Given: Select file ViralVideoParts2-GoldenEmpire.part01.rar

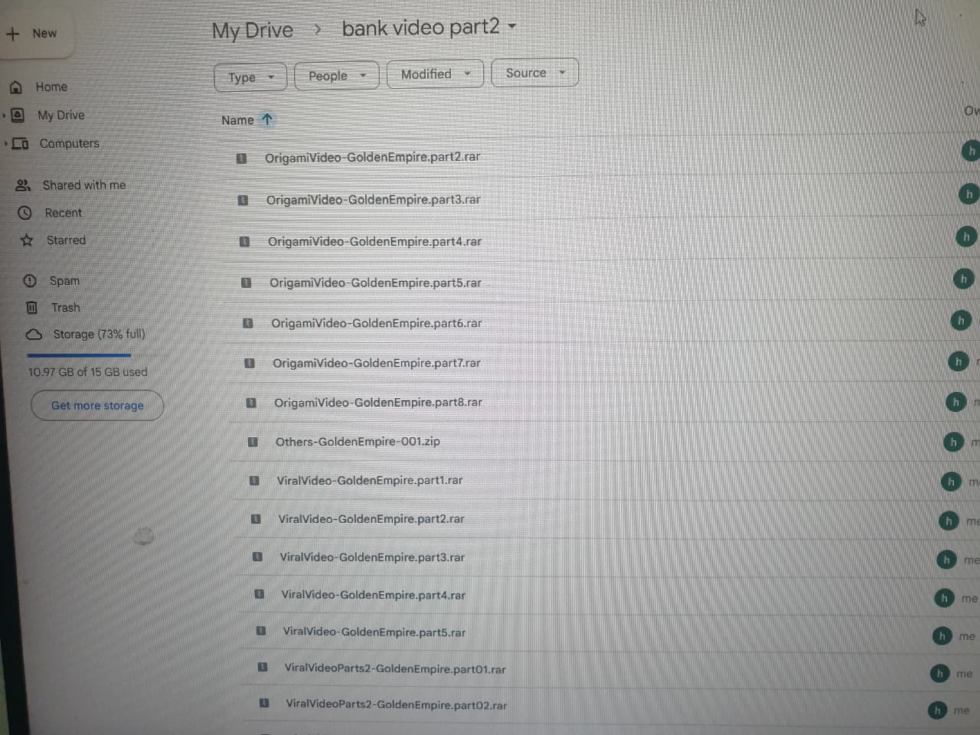Looking at the screenshot, I should point(395,668).
